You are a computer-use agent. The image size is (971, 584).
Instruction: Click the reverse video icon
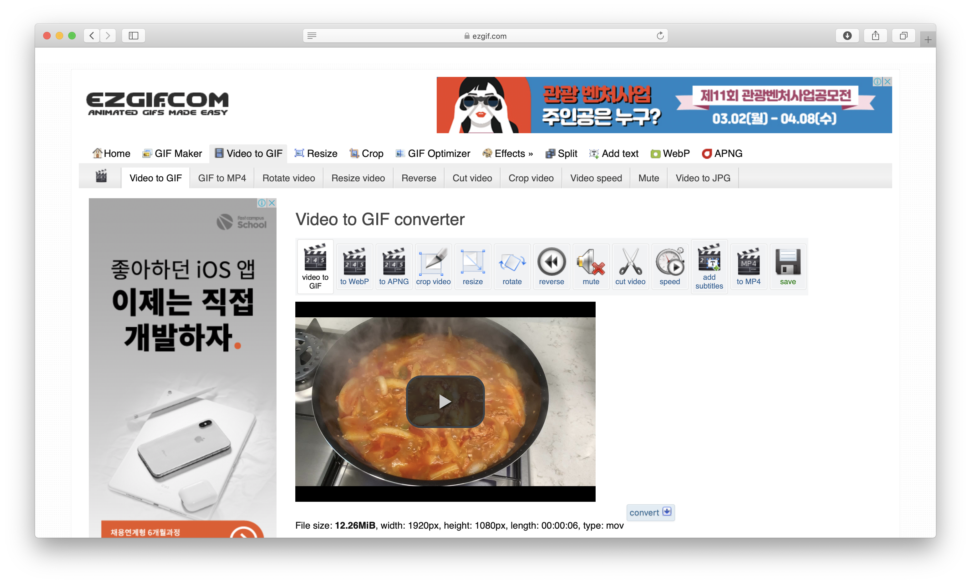point(551,266)
